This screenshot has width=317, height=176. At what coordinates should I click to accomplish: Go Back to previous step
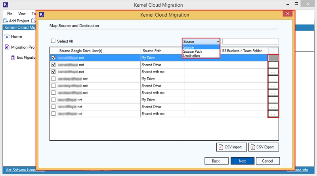[216, 161]
